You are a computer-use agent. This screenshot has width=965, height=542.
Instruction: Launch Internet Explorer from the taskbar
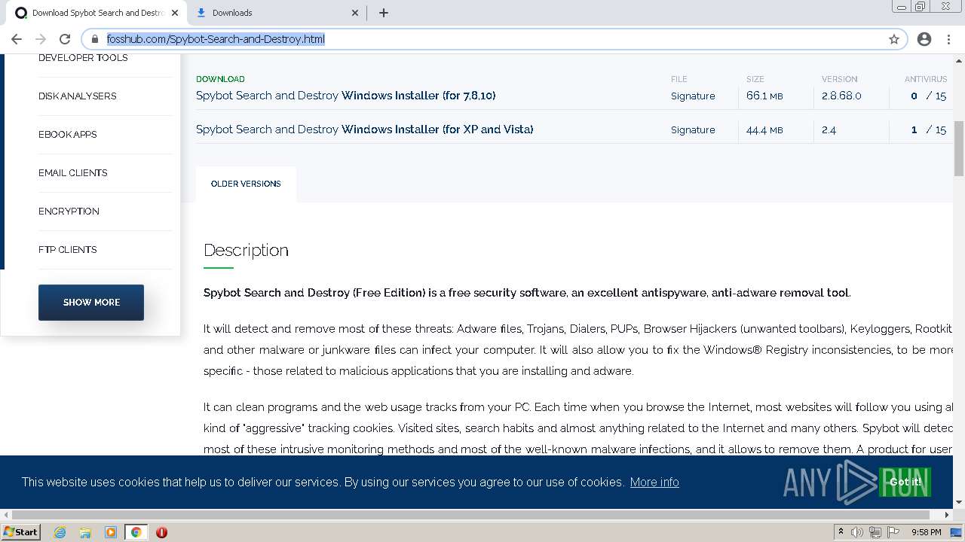point(60,532)
